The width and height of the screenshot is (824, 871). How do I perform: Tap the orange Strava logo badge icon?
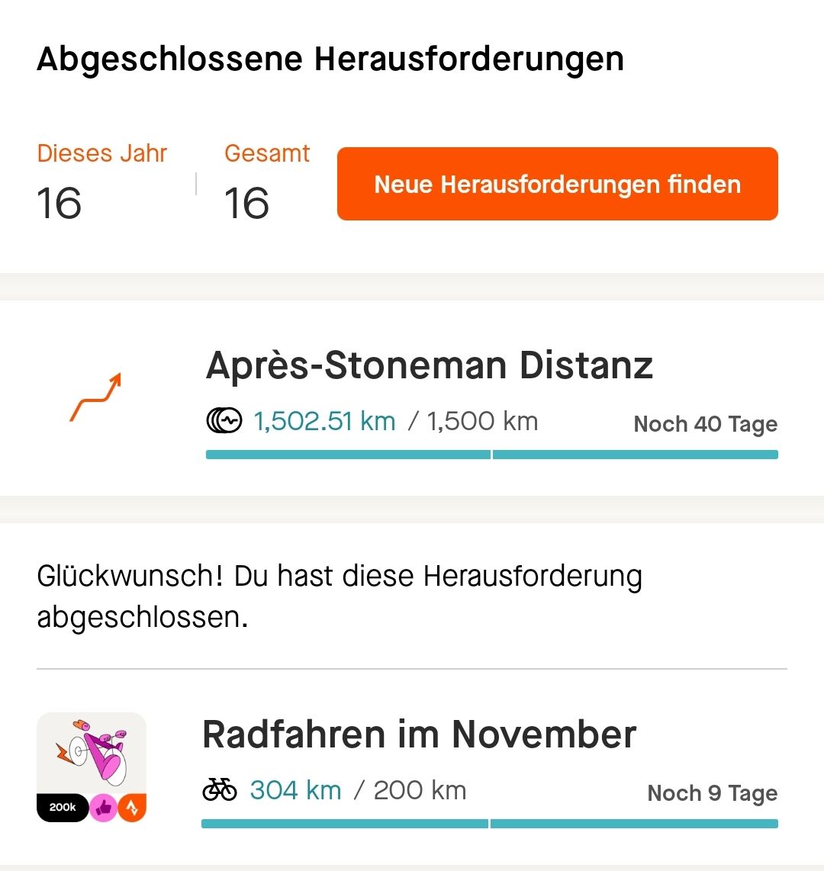point(132,808)
